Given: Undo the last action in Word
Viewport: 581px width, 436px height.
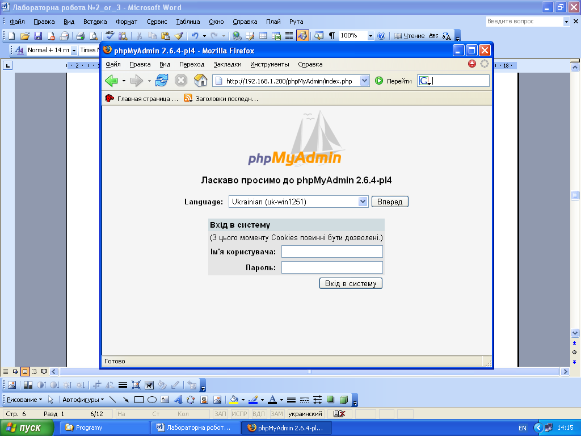Looking at the screenshot, I should pyautogui.click(x=195, y=36).
